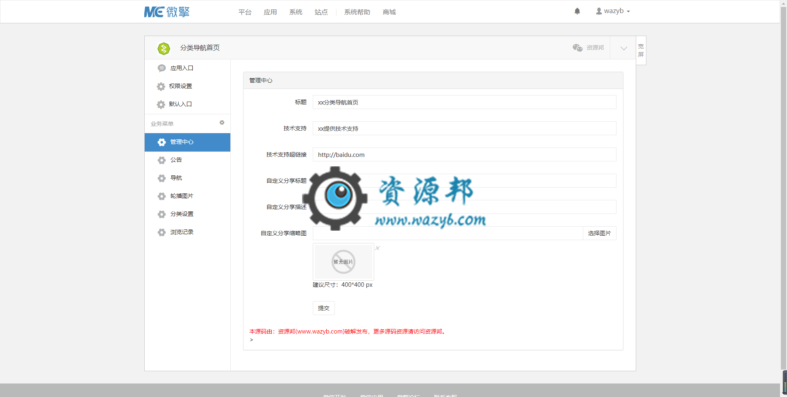Screen dimensions: 787x397
Task: Open 分类设置 sidebar item
Action: click(187, 214)
